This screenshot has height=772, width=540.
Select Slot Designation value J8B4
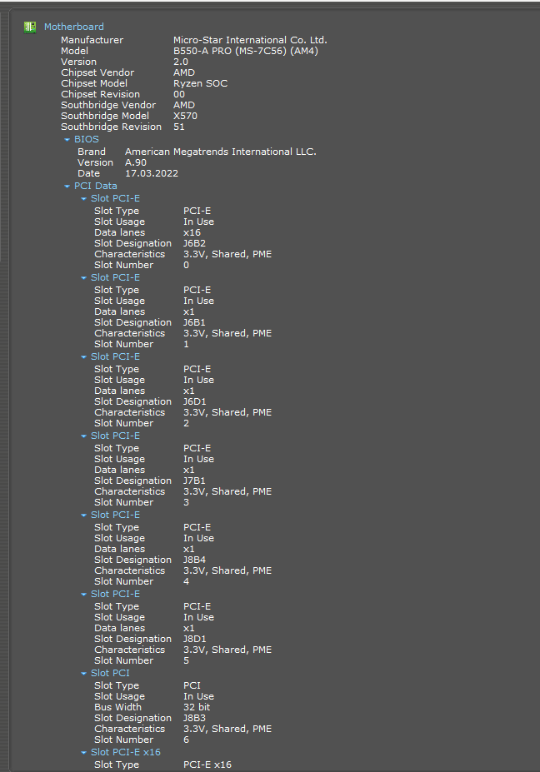[x=195, y=560]
